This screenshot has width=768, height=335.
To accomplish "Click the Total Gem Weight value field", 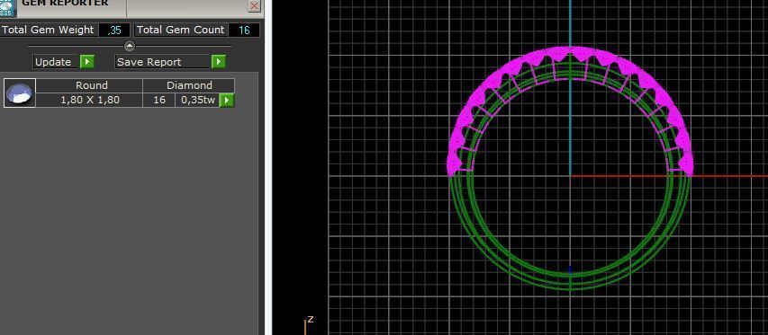I will (114, 31).
